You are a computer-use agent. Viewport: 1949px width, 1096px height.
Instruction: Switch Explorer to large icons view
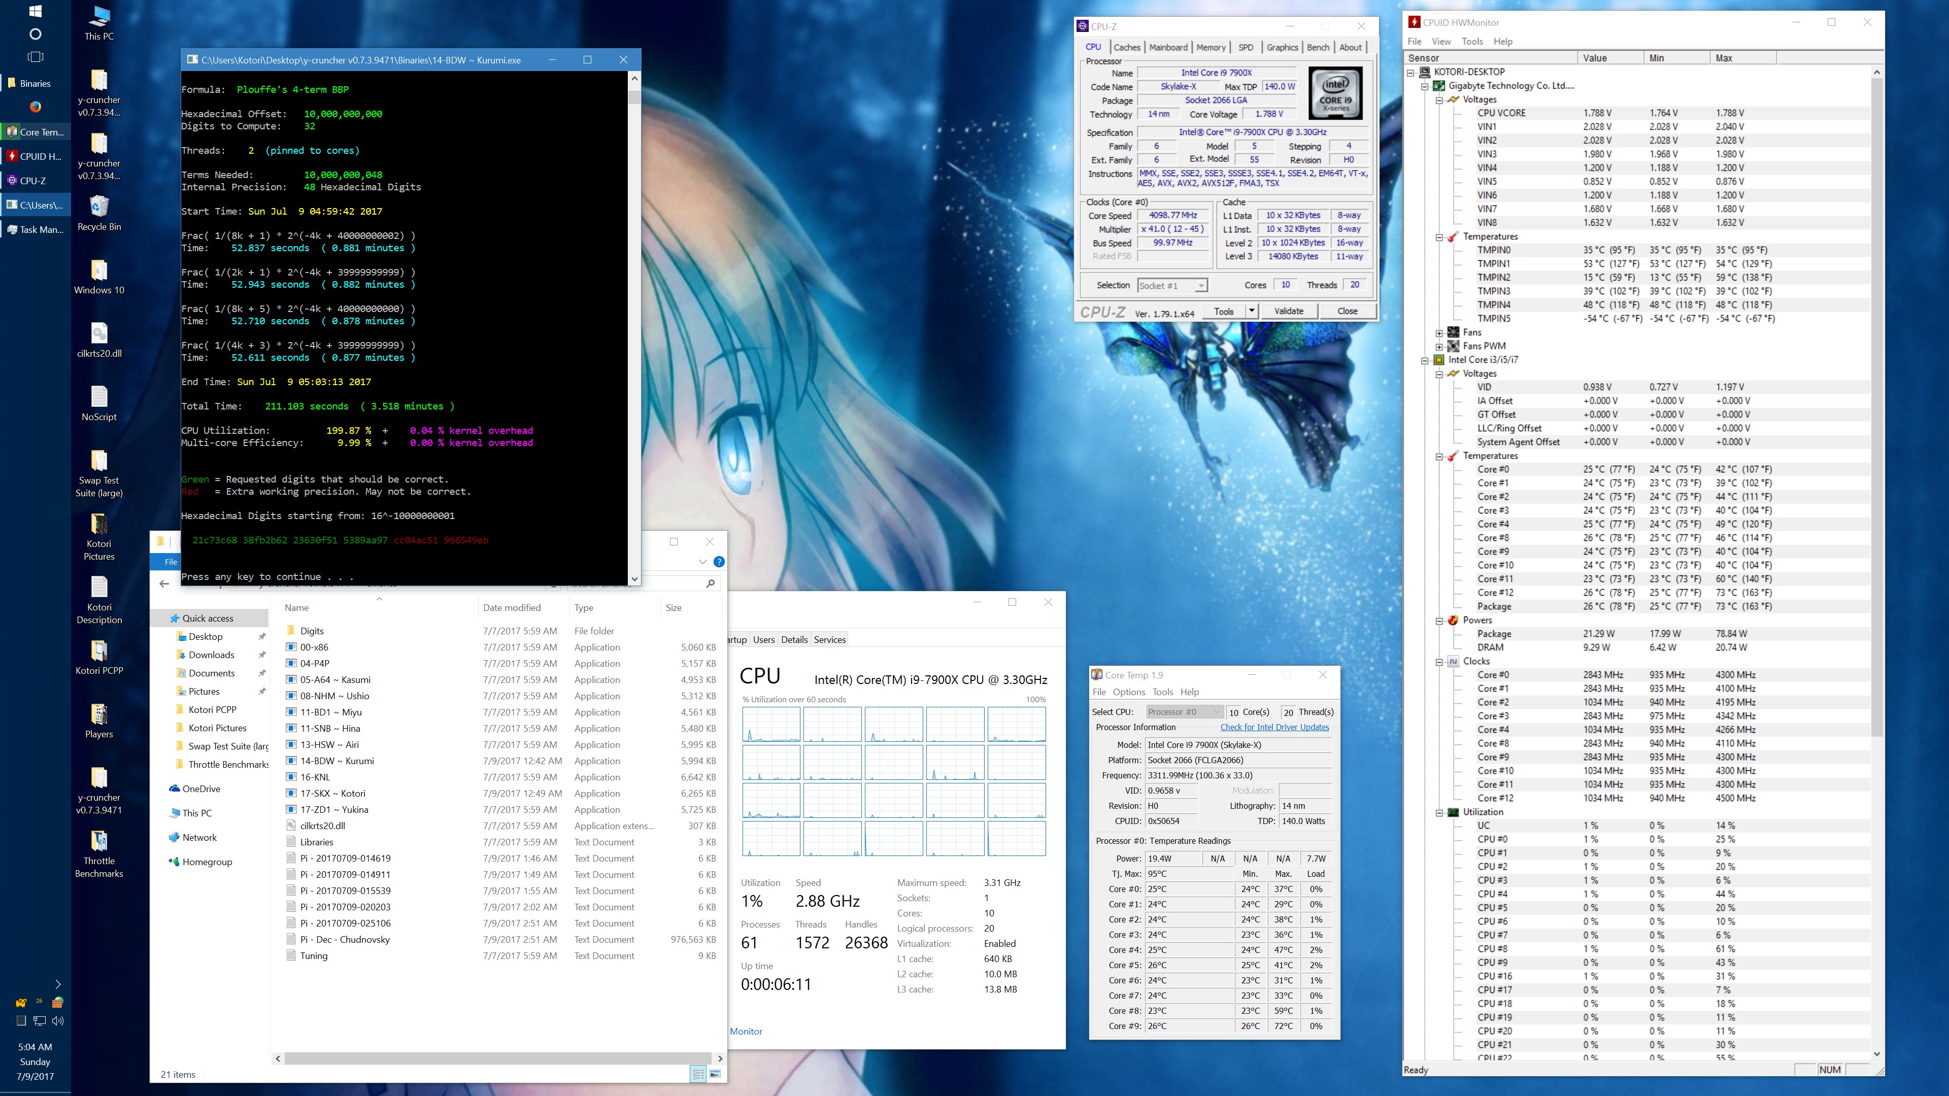click(715, 1074)
